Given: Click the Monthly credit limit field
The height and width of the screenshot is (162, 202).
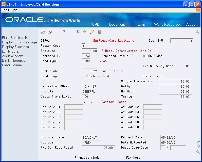Looking at the screenshot, I should coord(175,91).
